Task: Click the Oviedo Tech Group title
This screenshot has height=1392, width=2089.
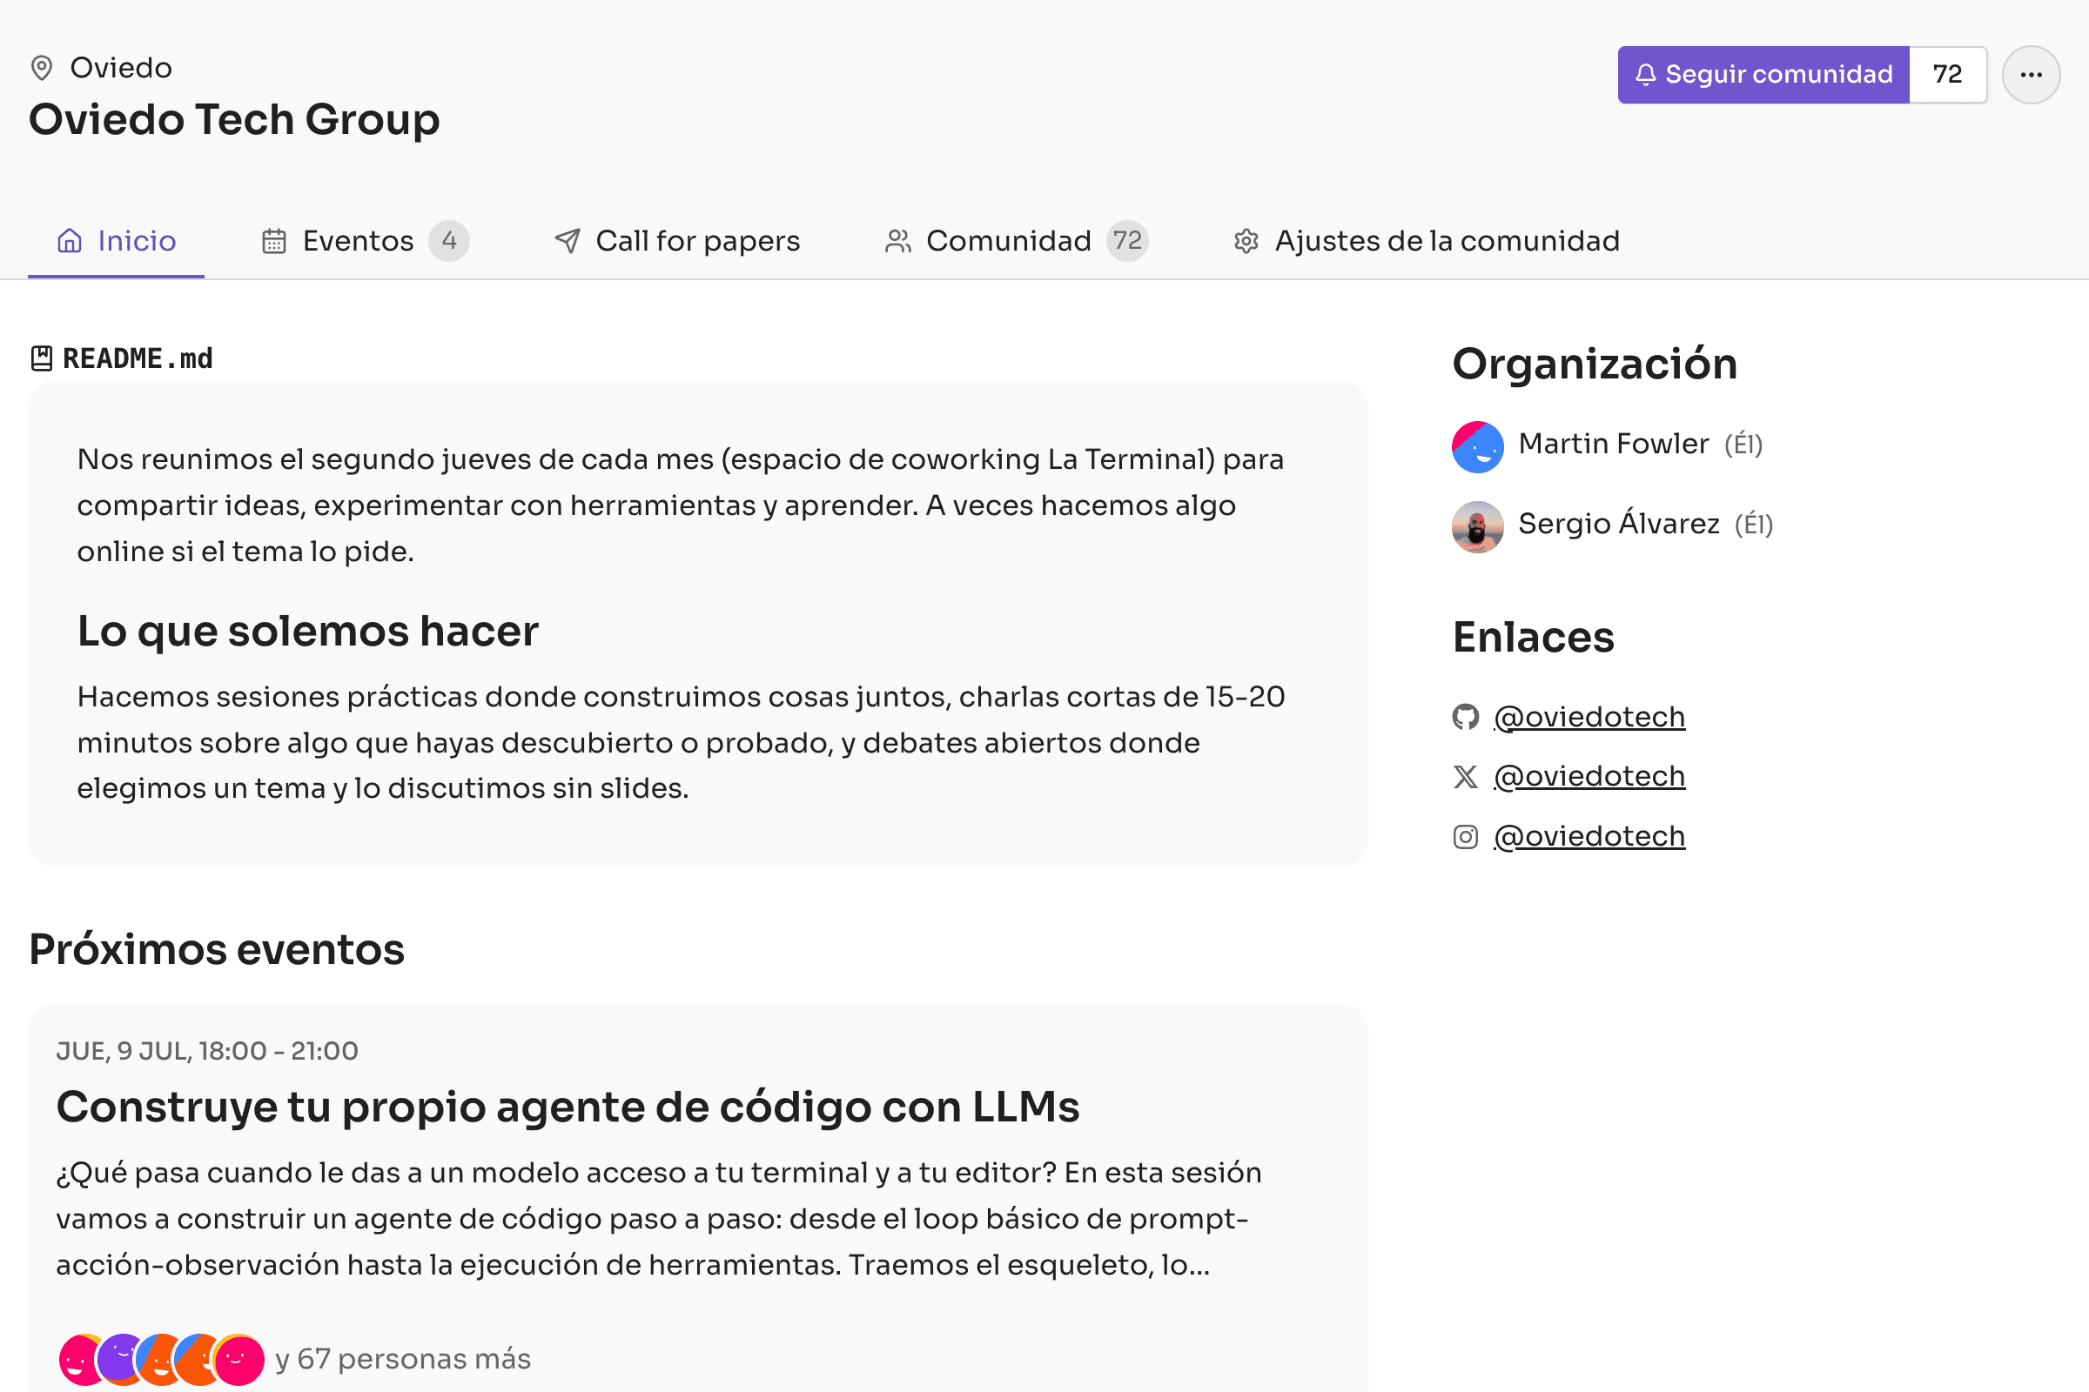Action: coord(234,120)
